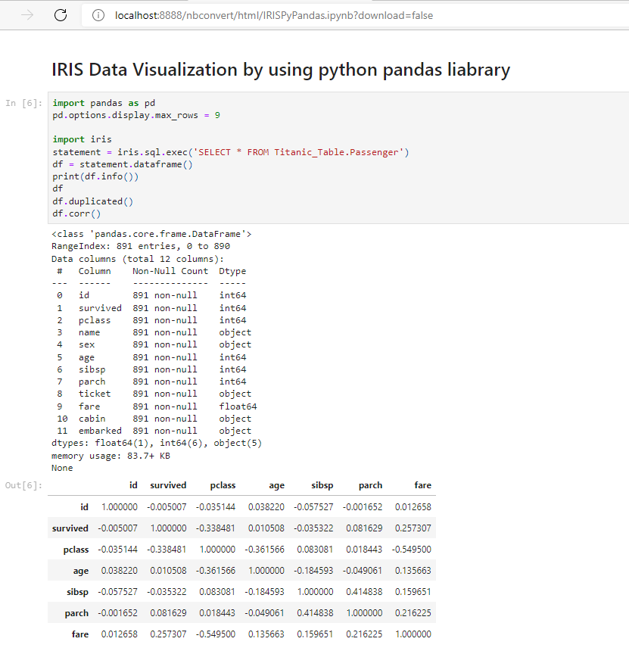Select the age row label
The image size is (629, 651).
tap(80, 571)
